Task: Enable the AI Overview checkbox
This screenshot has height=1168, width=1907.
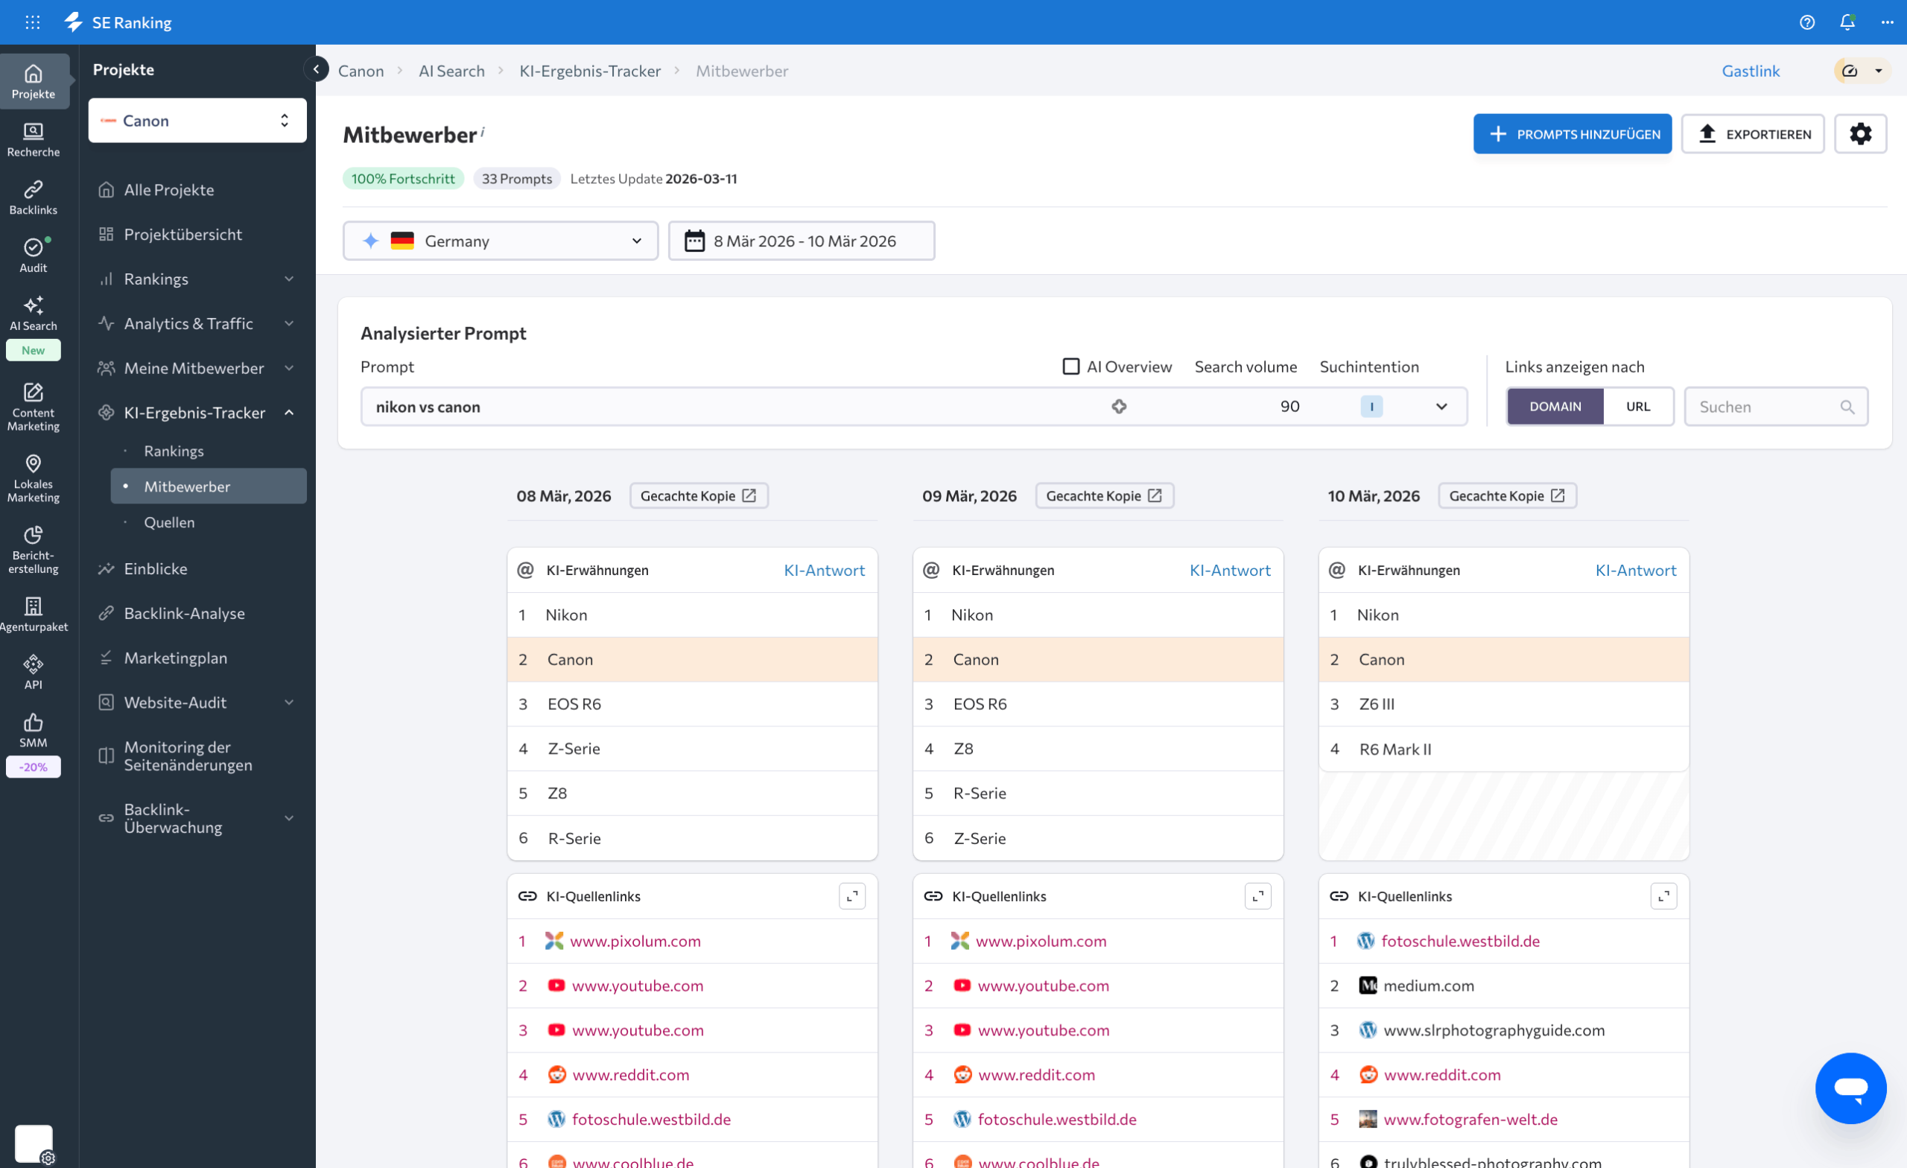Action: point(1071,366)
